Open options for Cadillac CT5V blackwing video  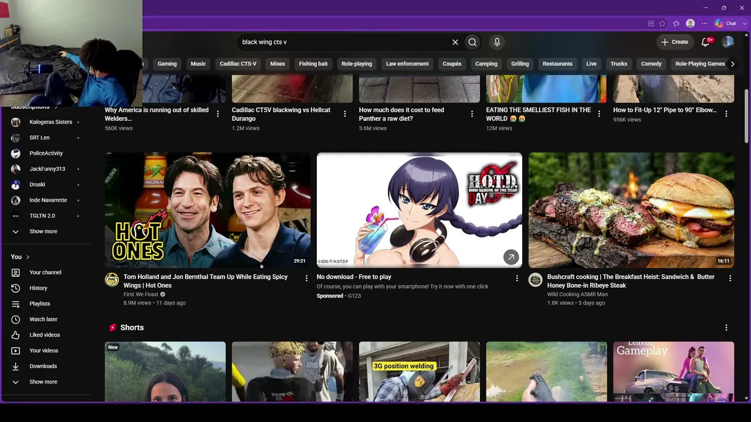pyautogui.click(x=345, y=114)
